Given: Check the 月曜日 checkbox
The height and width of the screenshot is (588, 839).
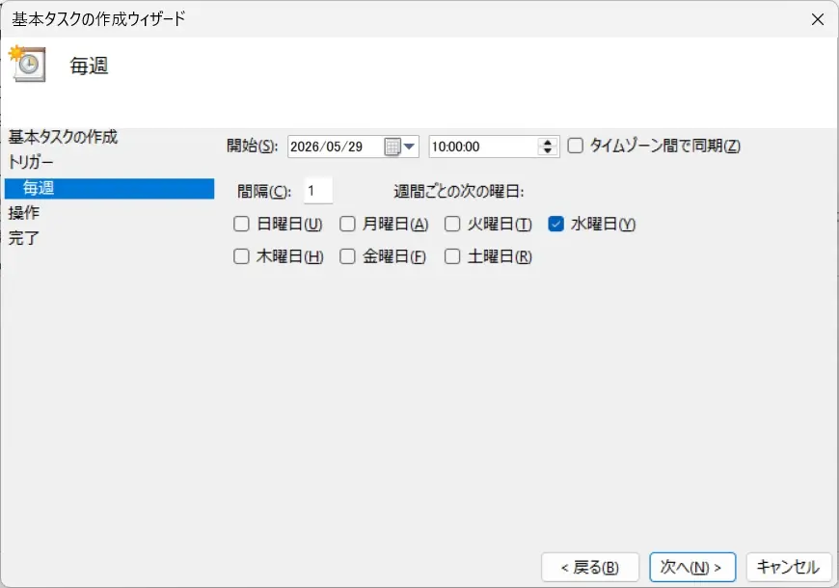Looking at the screenshot, I should 347,224.
